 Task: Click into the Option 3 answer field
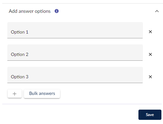(x=75, y=75)
